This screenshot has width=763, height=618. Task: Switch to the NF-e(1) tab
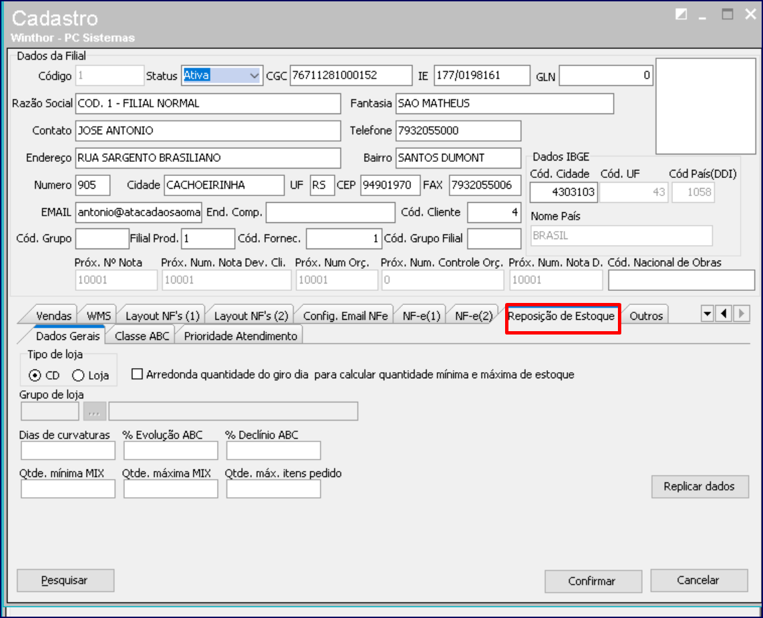click(421, 316)
